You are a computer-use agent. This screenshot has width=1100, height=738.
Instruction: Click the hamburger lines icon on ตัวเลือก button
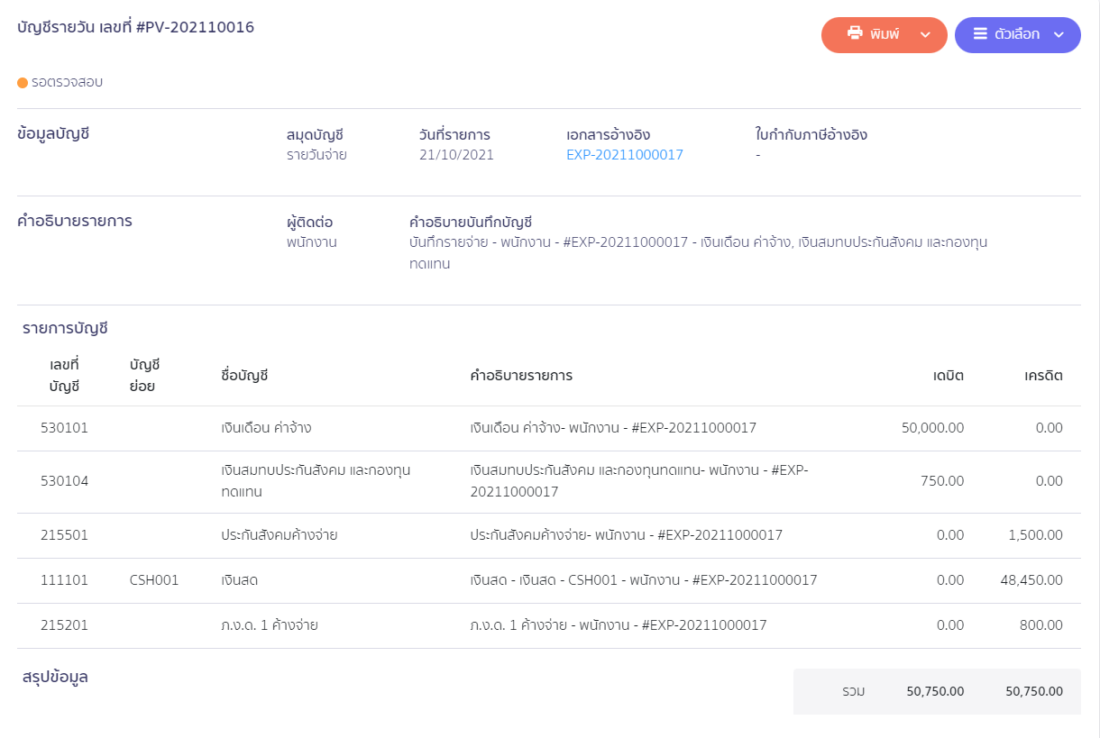[980, 34]
